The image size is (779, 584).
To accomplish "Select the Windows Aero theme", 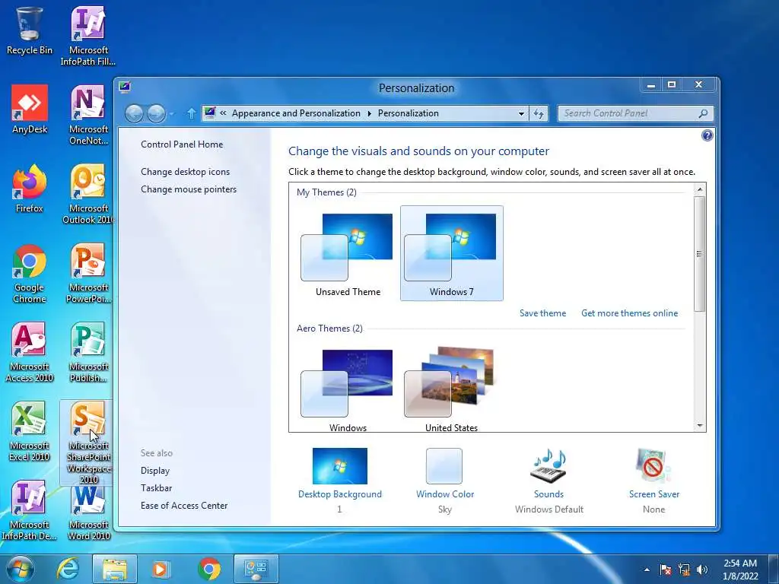I will point(348,390).
